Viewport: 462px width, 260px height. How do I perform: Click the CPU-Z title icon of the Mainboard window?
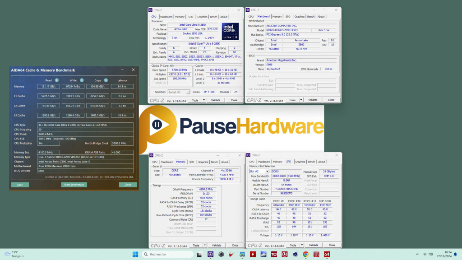[248, 10]
